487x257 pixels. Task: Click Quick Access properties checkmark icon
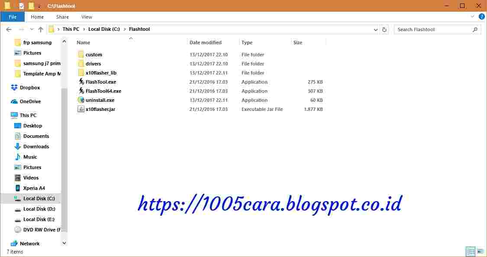[x=21, y=6]
